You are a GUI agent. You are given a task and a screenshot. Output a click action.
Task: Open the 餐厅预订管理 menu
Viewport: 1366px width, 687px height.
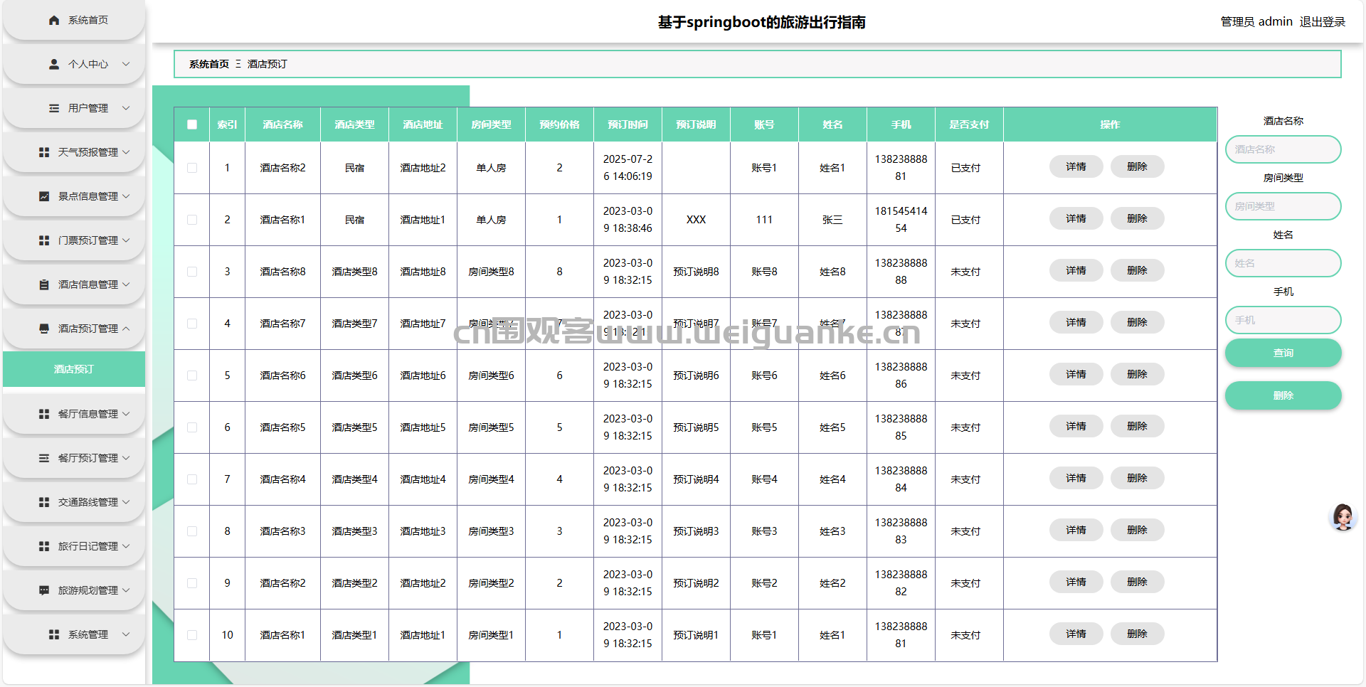click(x=74, y=458)
